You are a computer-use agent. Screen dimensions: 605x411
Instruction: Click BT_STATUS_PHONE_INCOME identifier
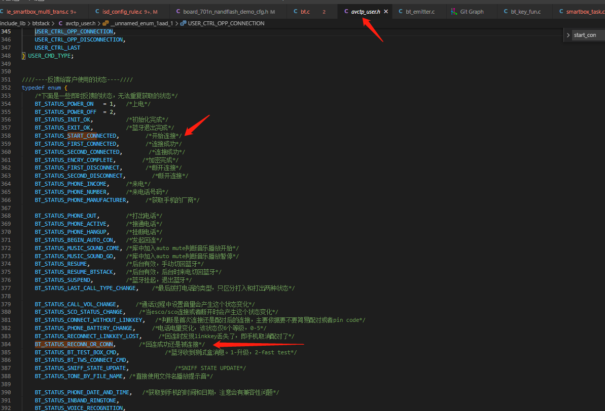click(70, 184)
